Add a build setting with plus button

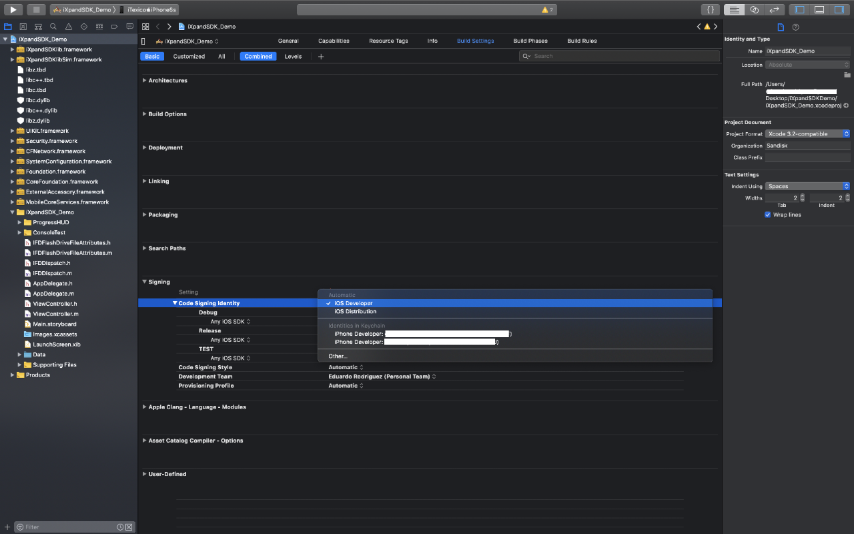pyautogui.click(x=321, y=57)
